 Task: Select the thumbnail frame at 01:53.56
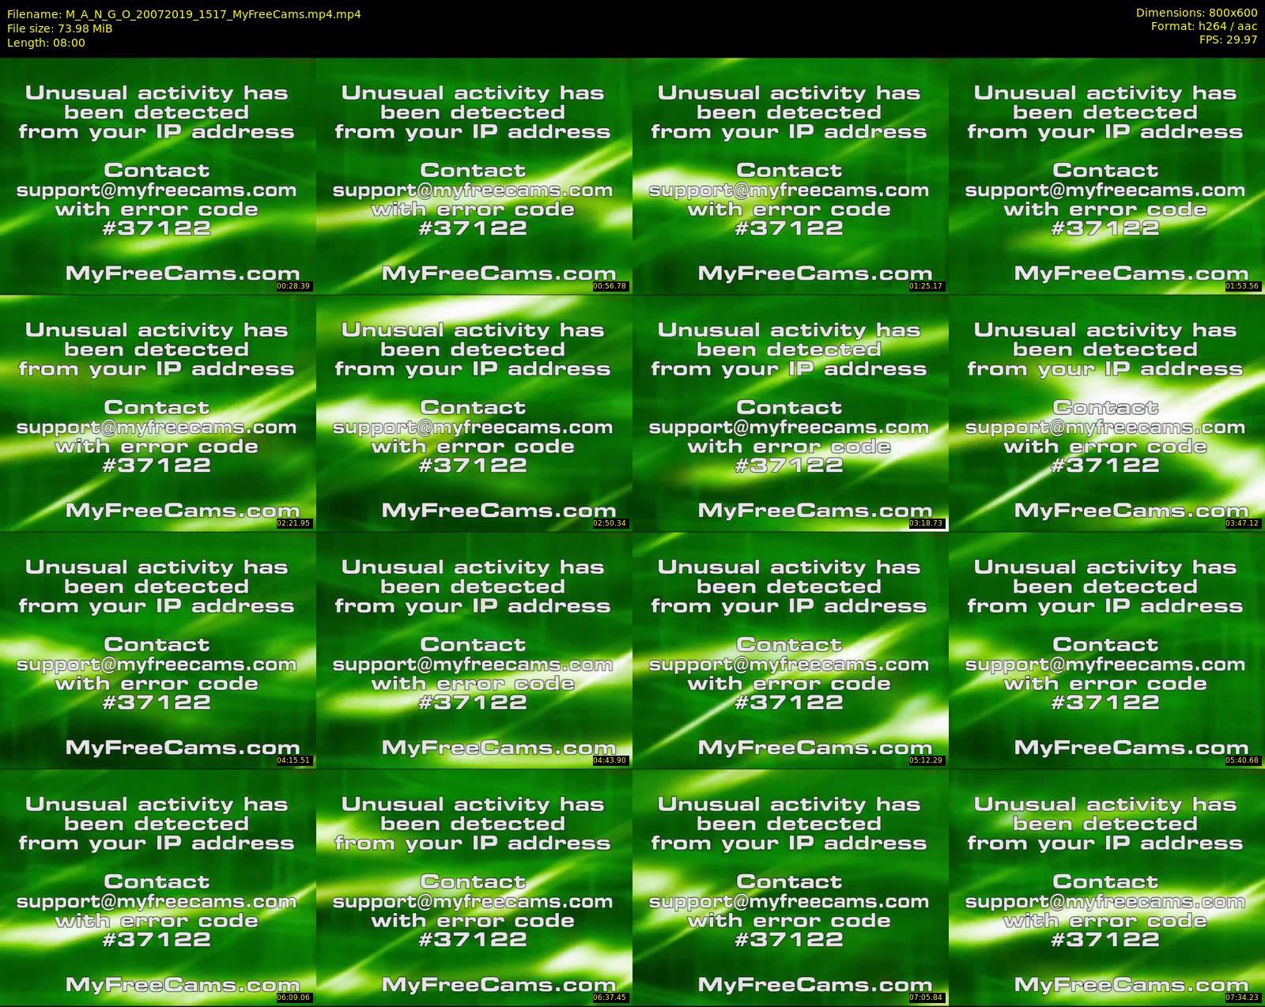pos(1107,175)
